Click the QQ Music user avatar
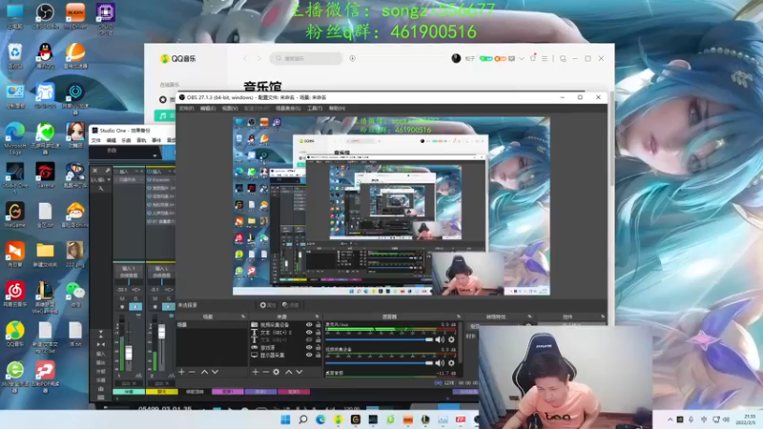Viewport: 763px width, 429px height. point(456,58)
